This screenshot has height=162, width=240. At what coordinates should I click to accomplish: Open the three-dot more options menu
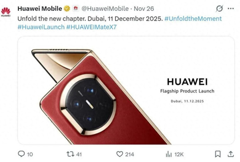point(231,9)
